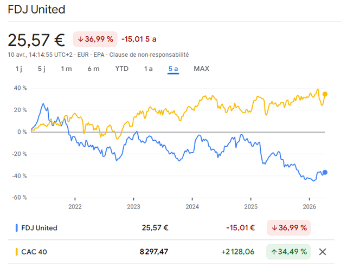Viewport: 347px width, 268px height.
Task: Click the FDJ United row name
Action: (x=39, y=228)
